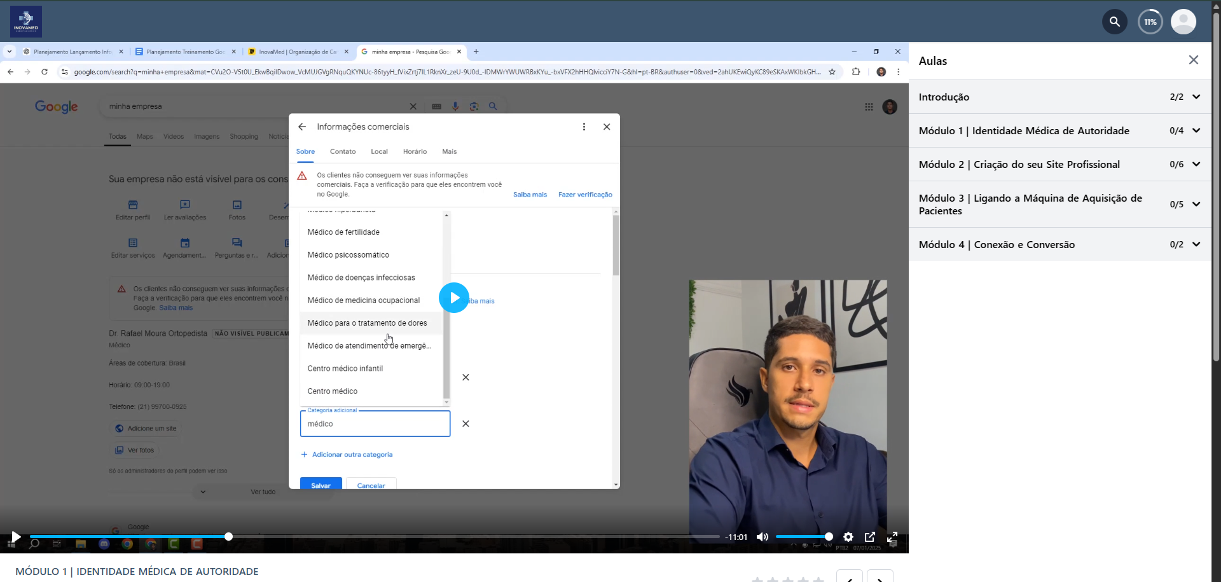This screenshot has height=582, width=1221.
Task: Open the user profile avatar
Action: click(1183, 22)
